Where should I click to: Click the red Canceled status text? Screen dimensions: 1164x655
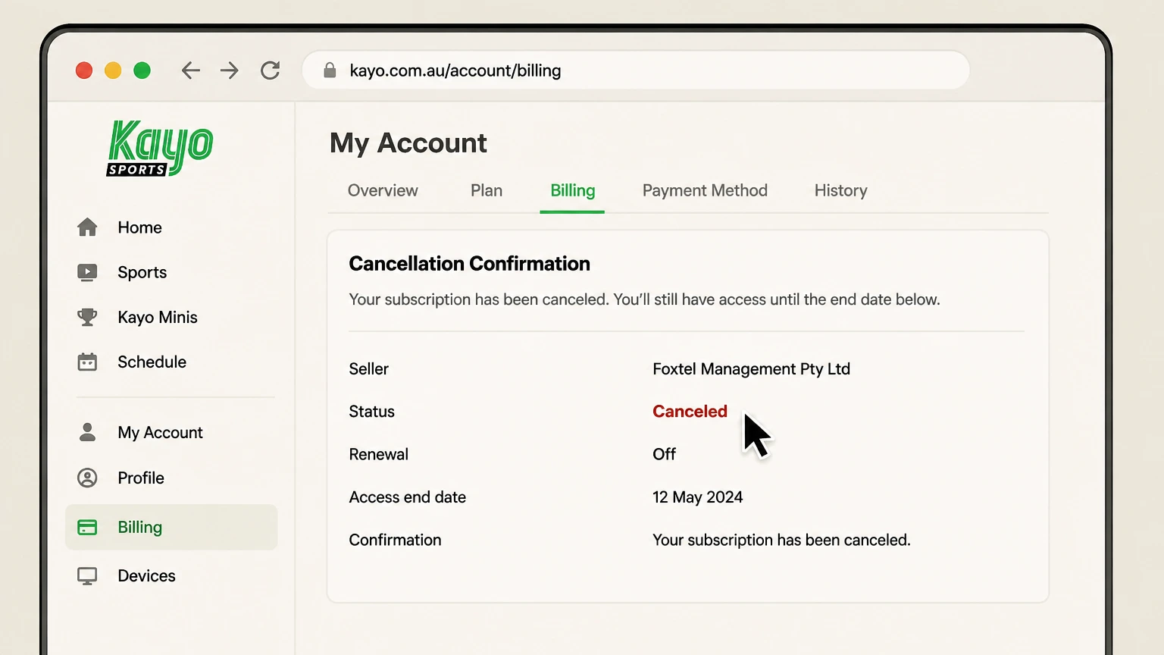(x=690, y=412)
